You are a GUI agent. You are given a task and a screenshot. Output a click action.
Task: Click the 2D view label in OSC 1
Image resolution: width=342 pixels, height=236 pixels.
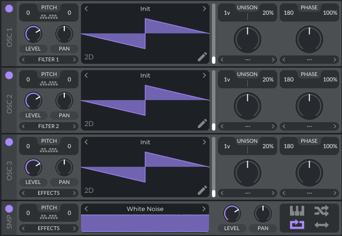coord(89,57)
